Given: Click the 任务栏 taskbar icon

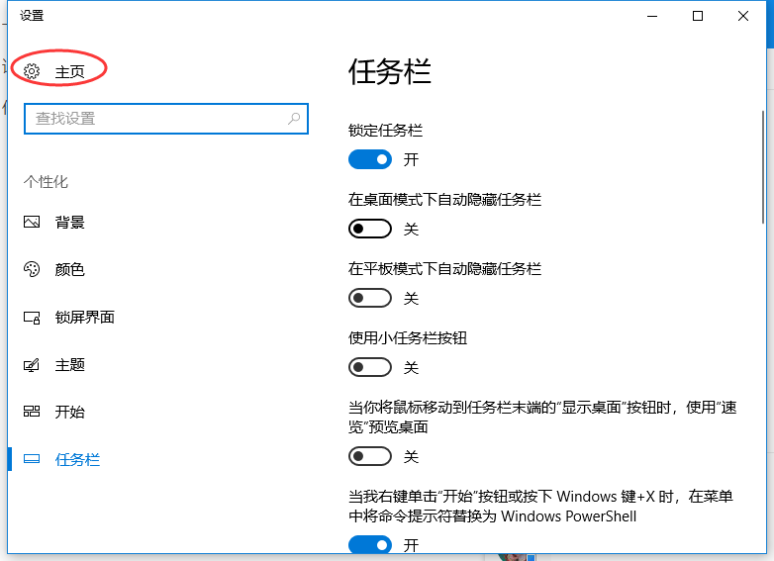Looking at the screenshot, I should pyautogui.click(x=32, y=459).
